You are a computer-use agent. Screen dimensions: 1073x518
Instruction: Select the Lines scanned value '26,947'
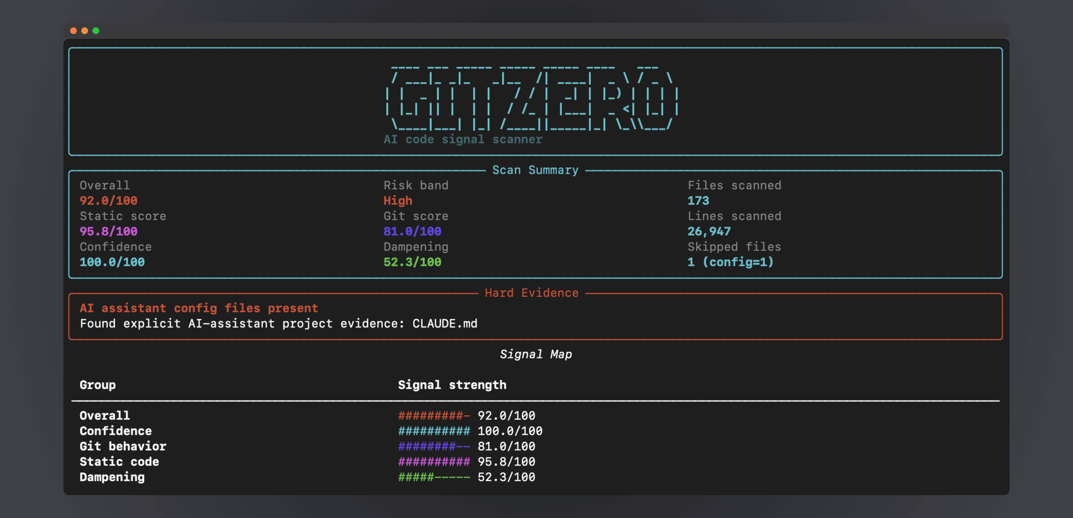[x=709, y=231]
